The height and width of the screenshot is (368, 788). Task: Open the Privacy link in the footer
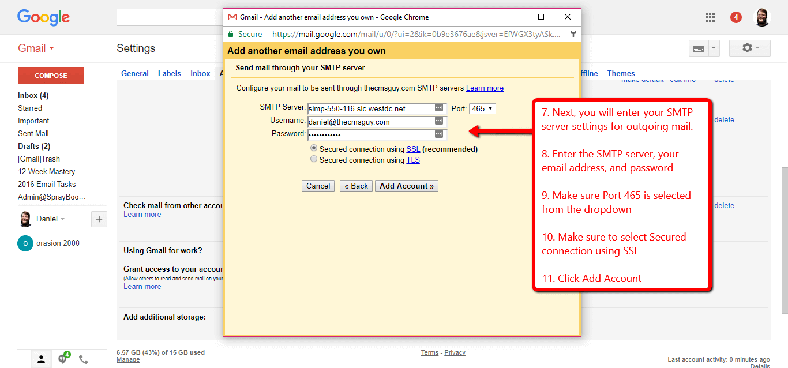455,352
